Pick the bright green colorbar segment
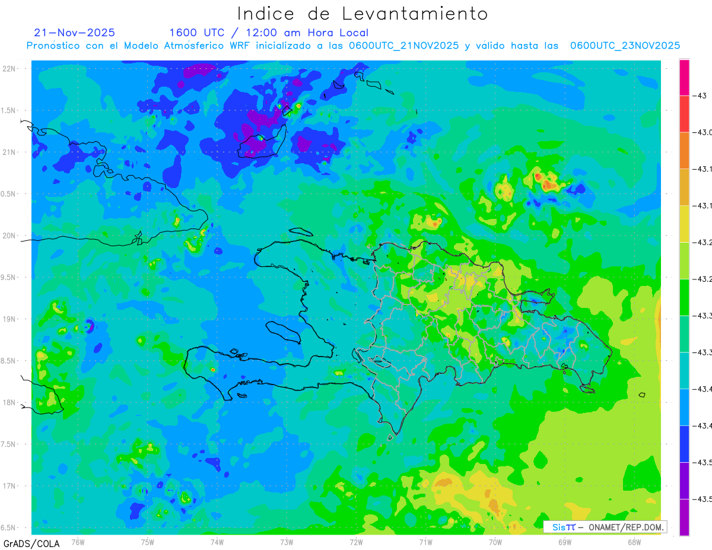The width and height of the screenshot is (712, 550). point(684,297)
